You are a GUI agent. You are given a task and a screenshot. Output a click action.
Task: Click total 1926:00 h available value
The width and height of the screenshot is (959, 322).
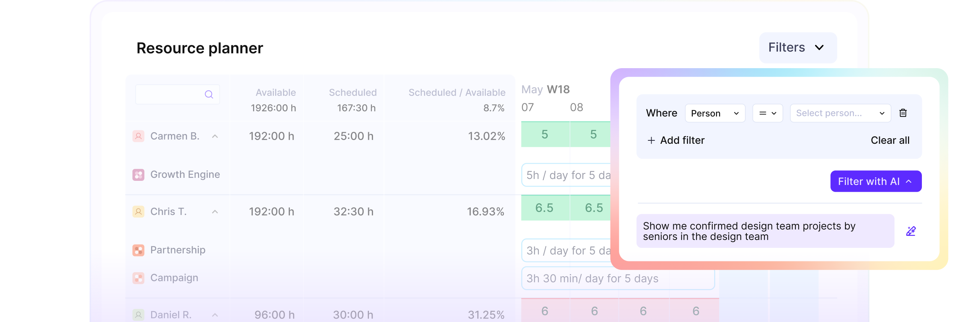point(273,108)
